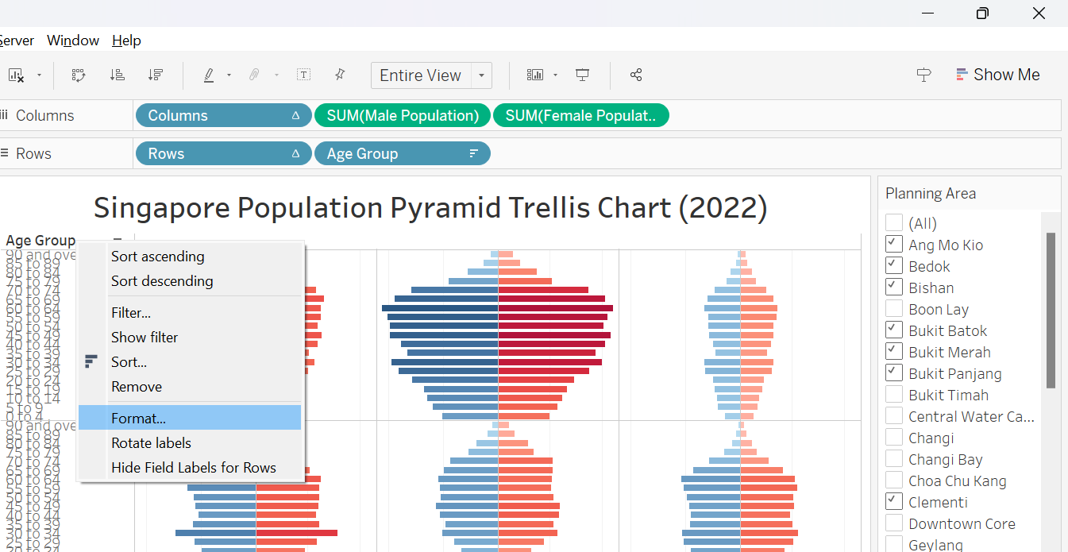Check the Boon Lay planning area

pos(894,309)
